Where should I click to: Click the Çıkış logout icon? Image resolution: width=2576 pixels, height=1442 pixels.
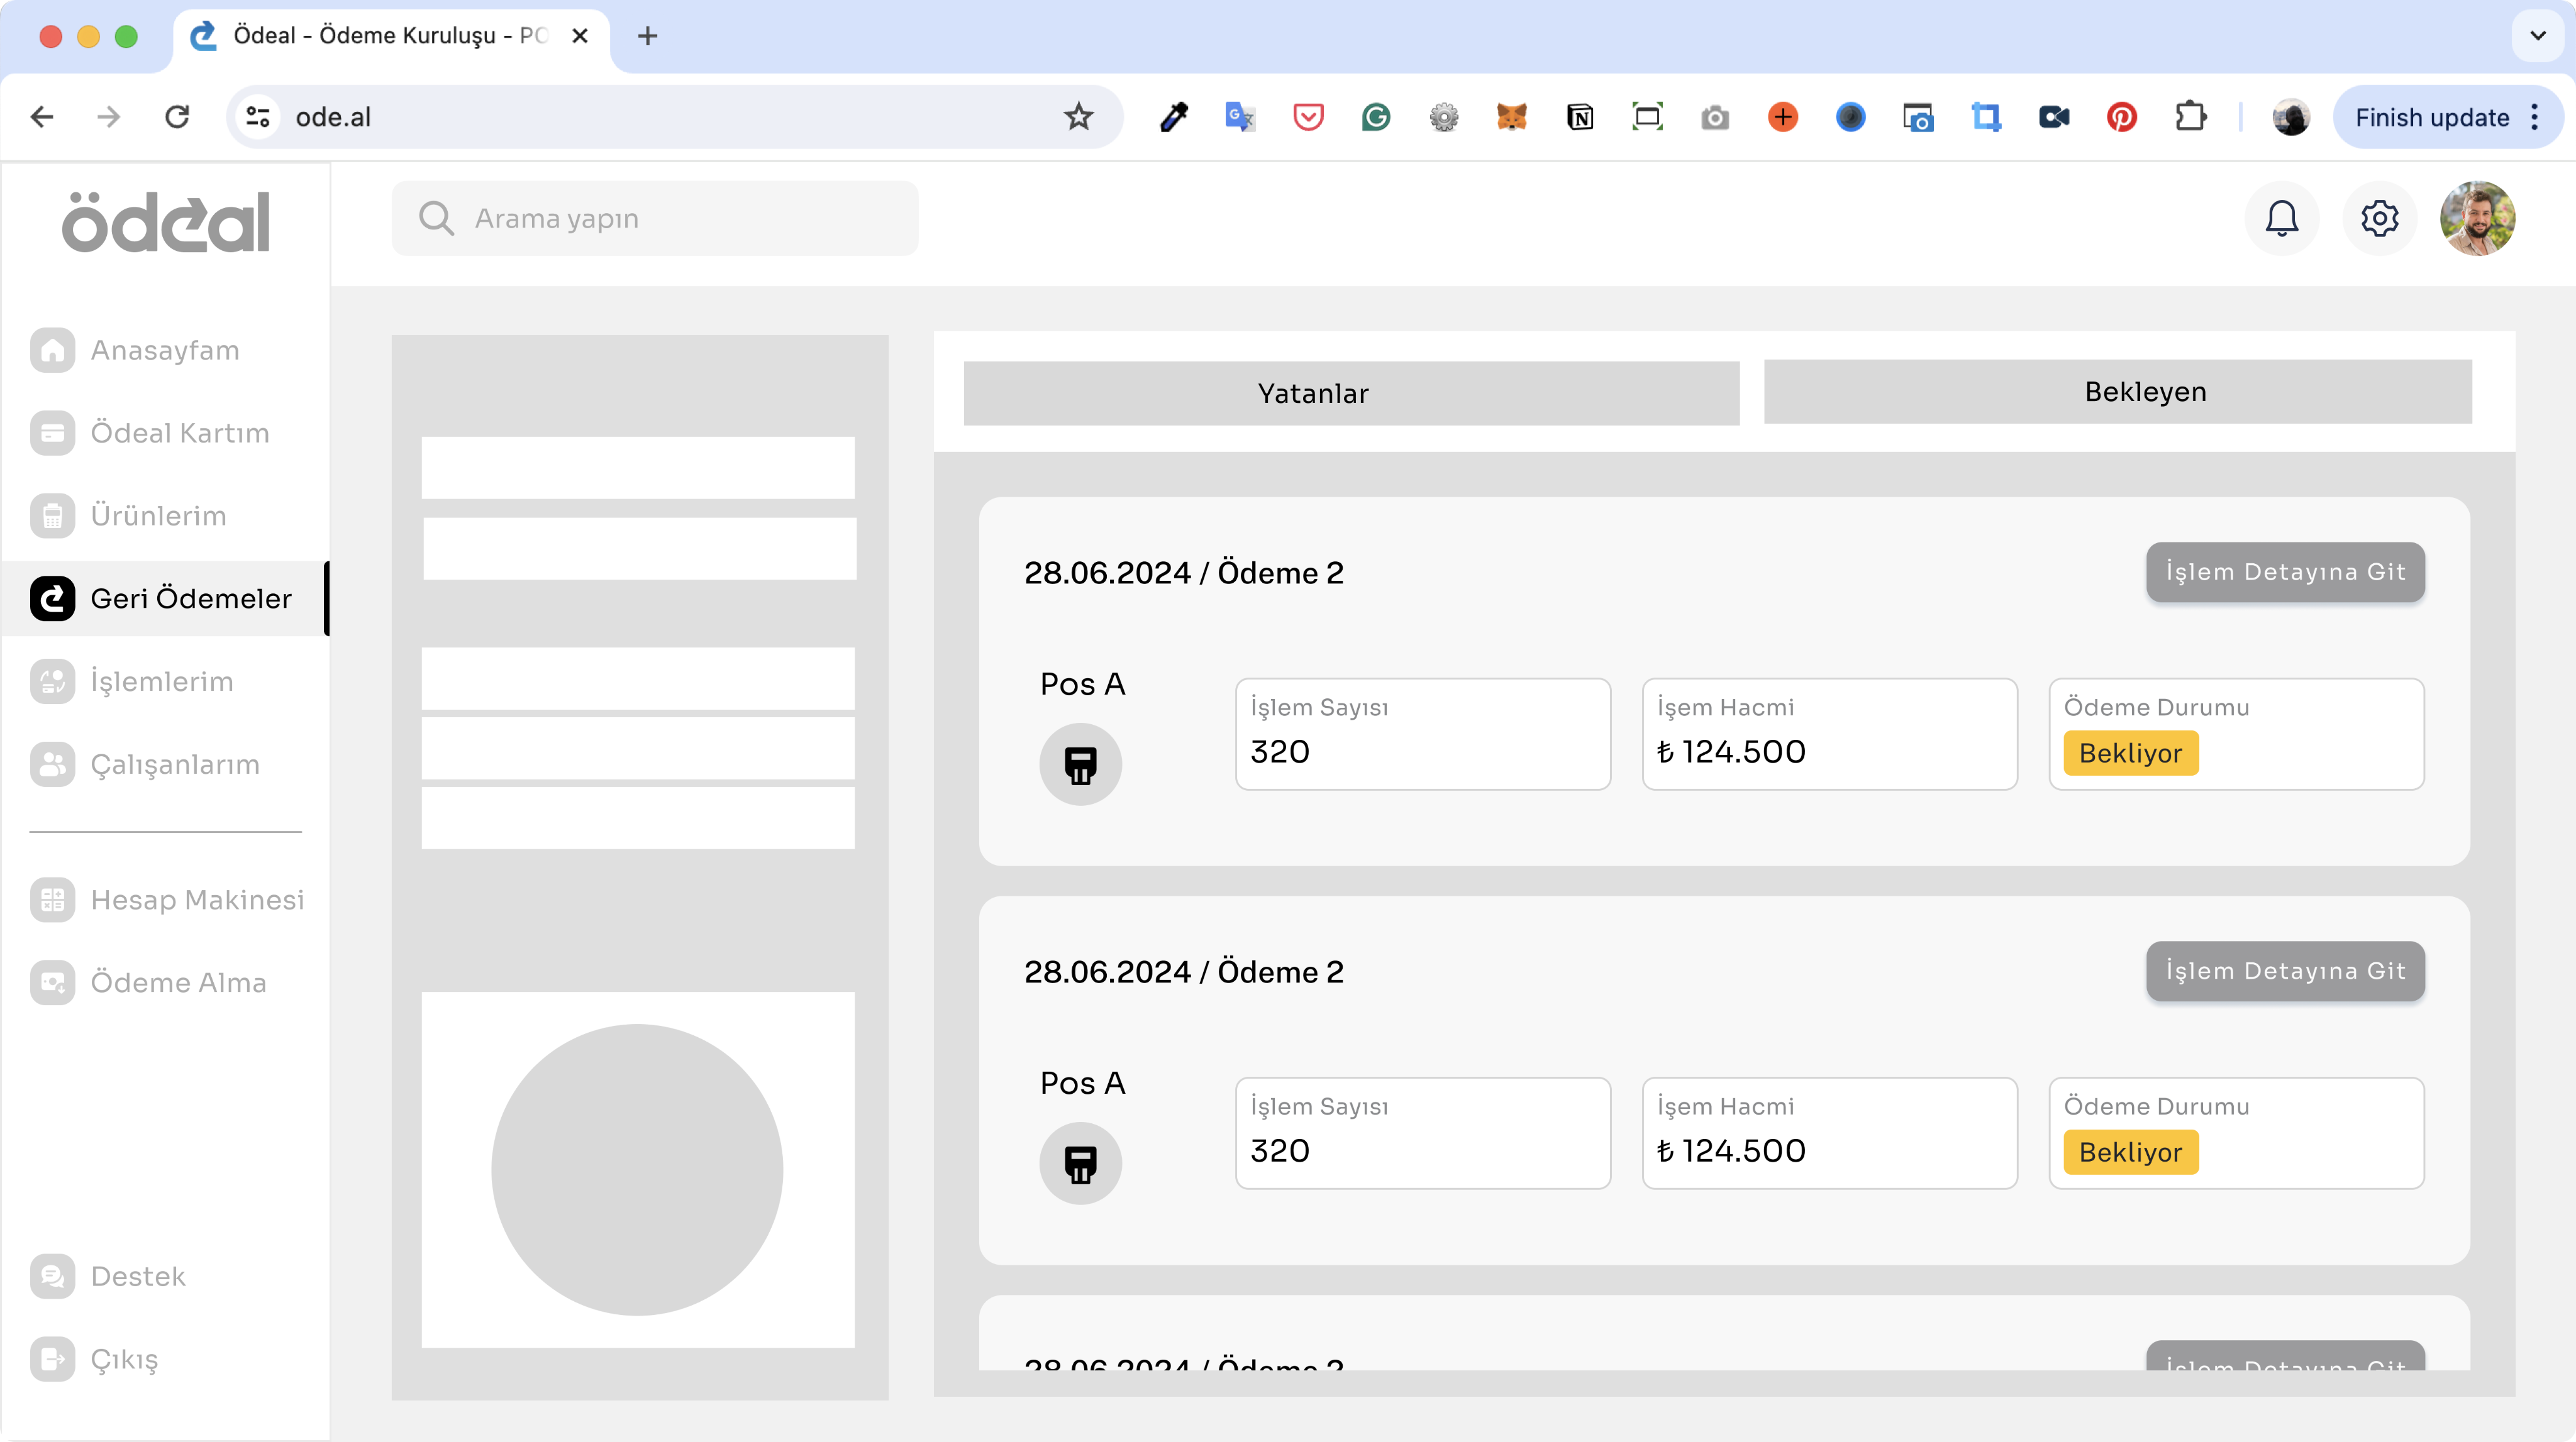(x=52, y=1359)
